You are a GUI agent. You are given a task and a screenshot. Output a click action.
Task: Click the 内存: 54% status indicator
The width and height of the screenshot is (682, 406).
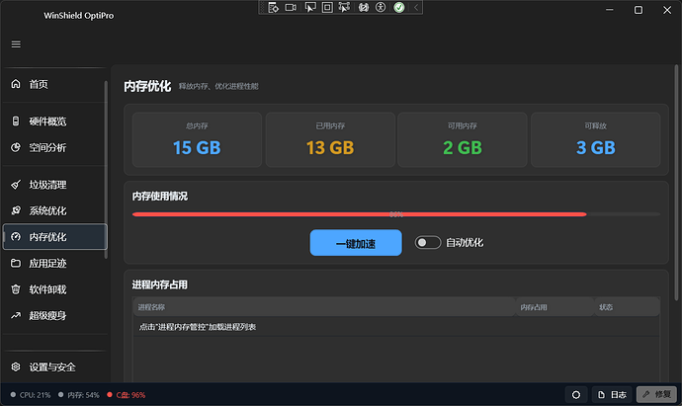pyautogui.click(x=79, y=395)
